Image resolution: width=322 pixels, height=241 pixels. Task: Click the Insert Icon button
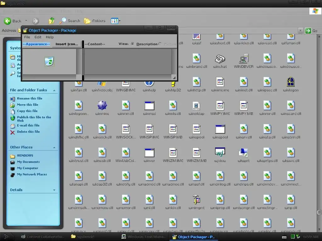point(67,44)
